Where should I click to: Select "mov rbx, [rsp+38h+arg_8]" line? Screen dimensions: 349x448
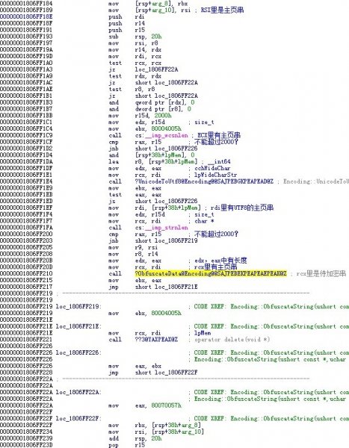pos(155,425)
